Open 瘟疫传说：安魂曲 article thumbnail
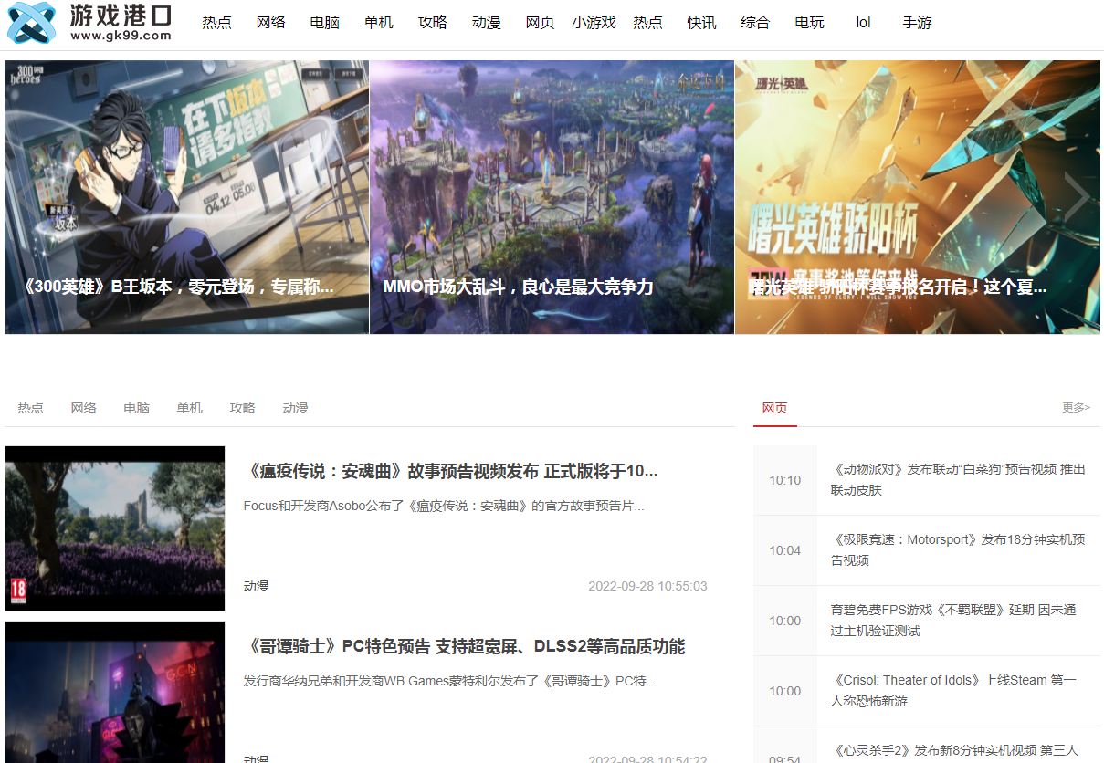Screen dimensions: 1104x763 tap(115, 528)
